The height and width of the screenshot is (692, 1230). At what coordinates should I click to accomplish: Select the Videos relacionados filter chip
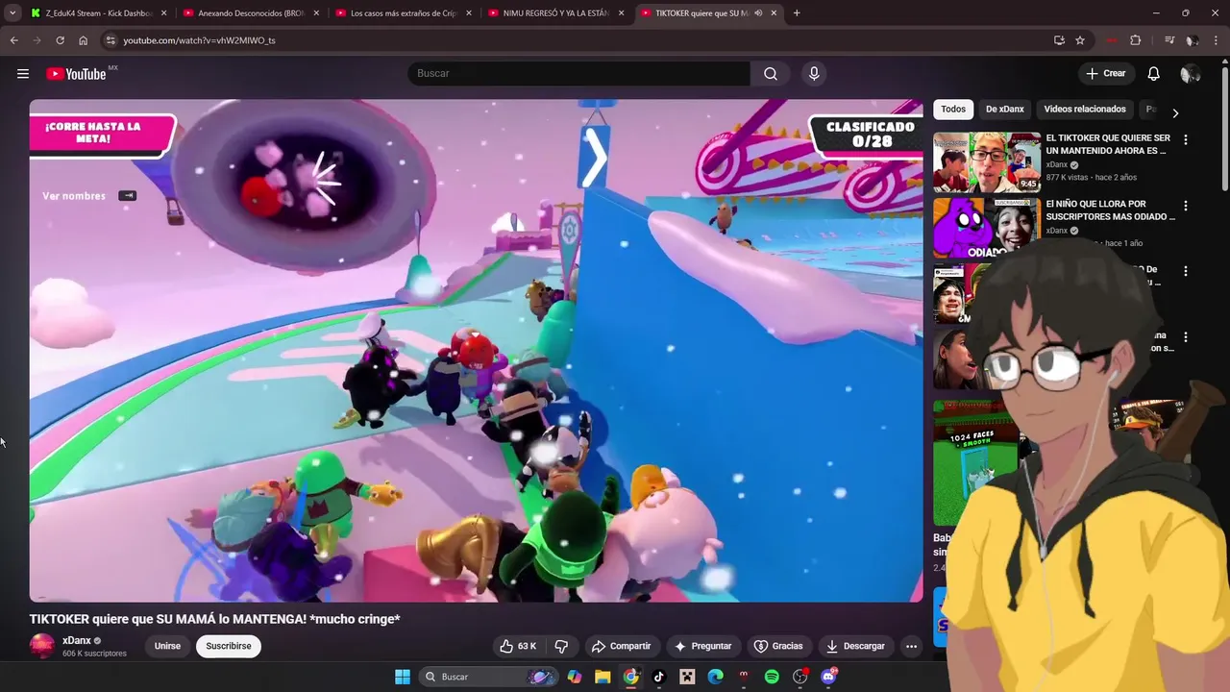pos(1085,110)
